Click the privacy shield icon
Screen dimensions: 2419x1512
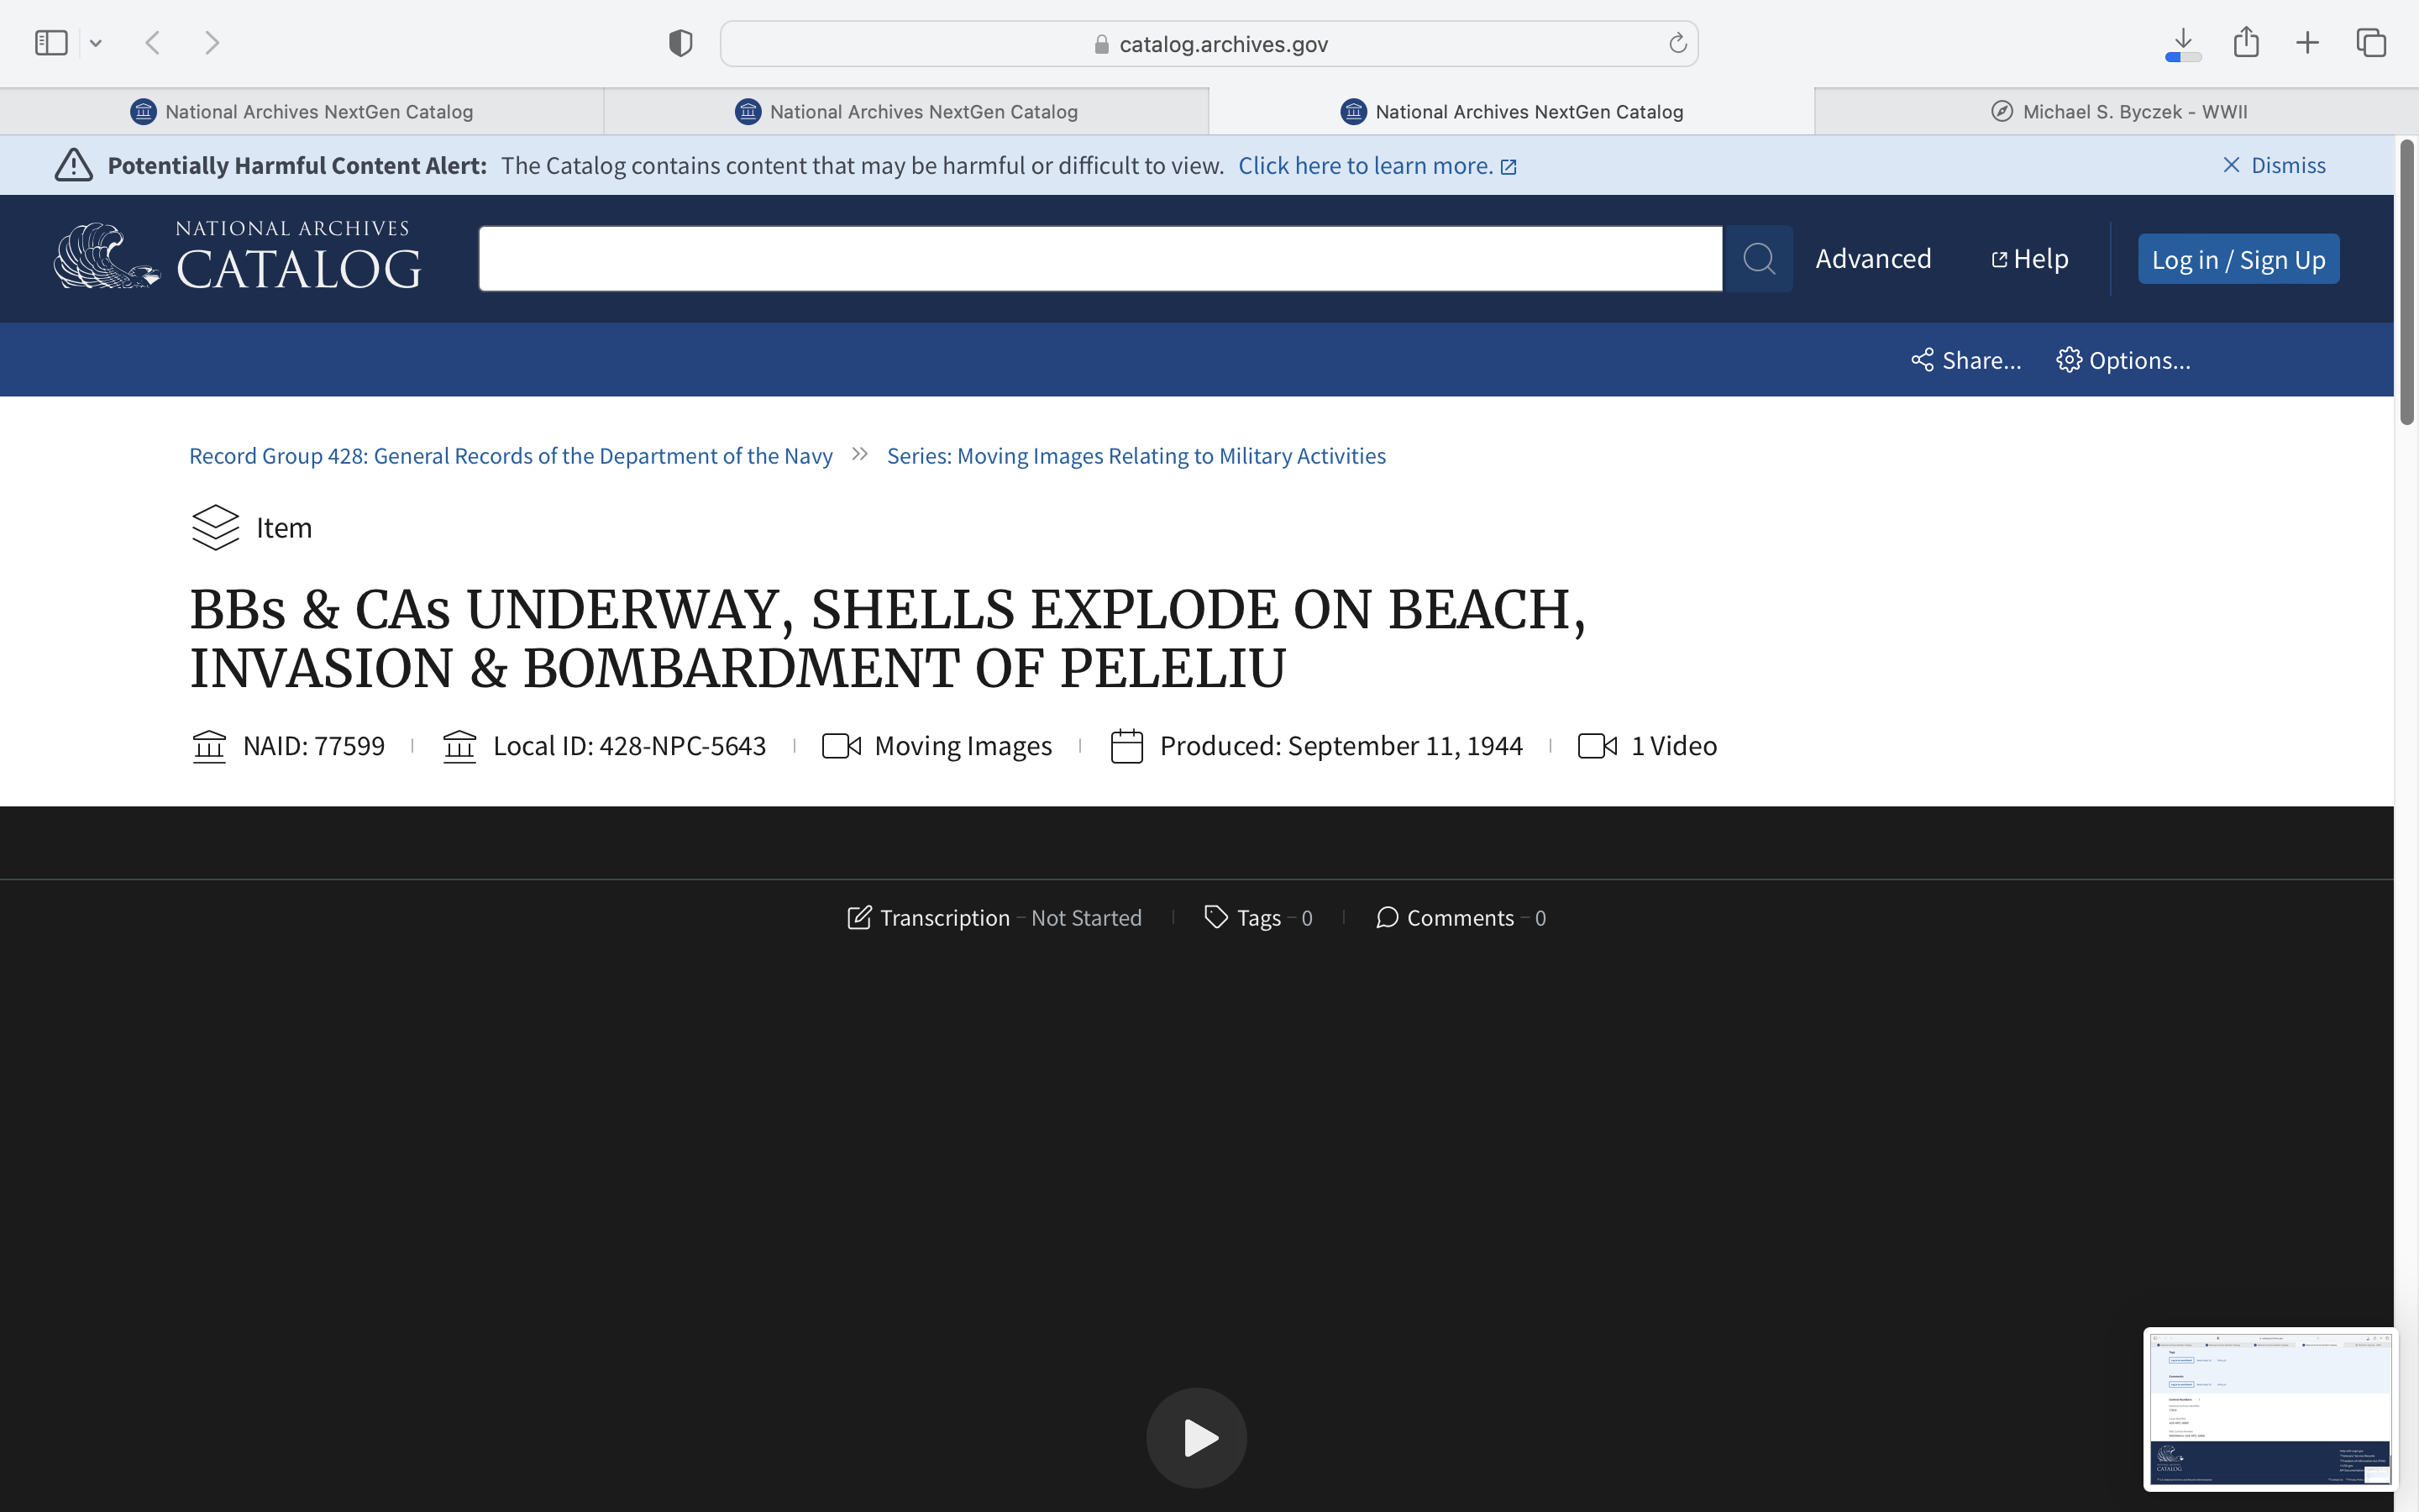coord(680,43)
